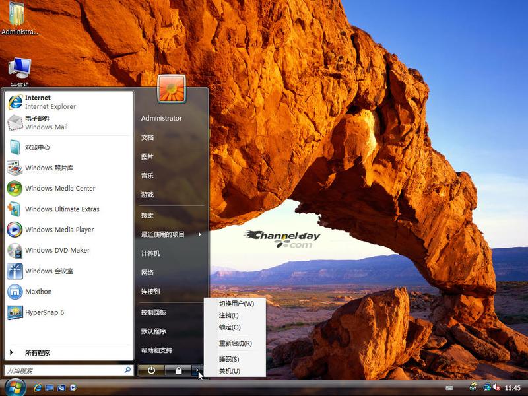
Task: Launch Windows Media Center
Action: point(69,188)
